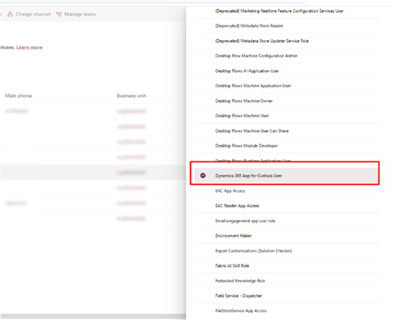Sort by Main phone column header

click(x=19, y=96)
